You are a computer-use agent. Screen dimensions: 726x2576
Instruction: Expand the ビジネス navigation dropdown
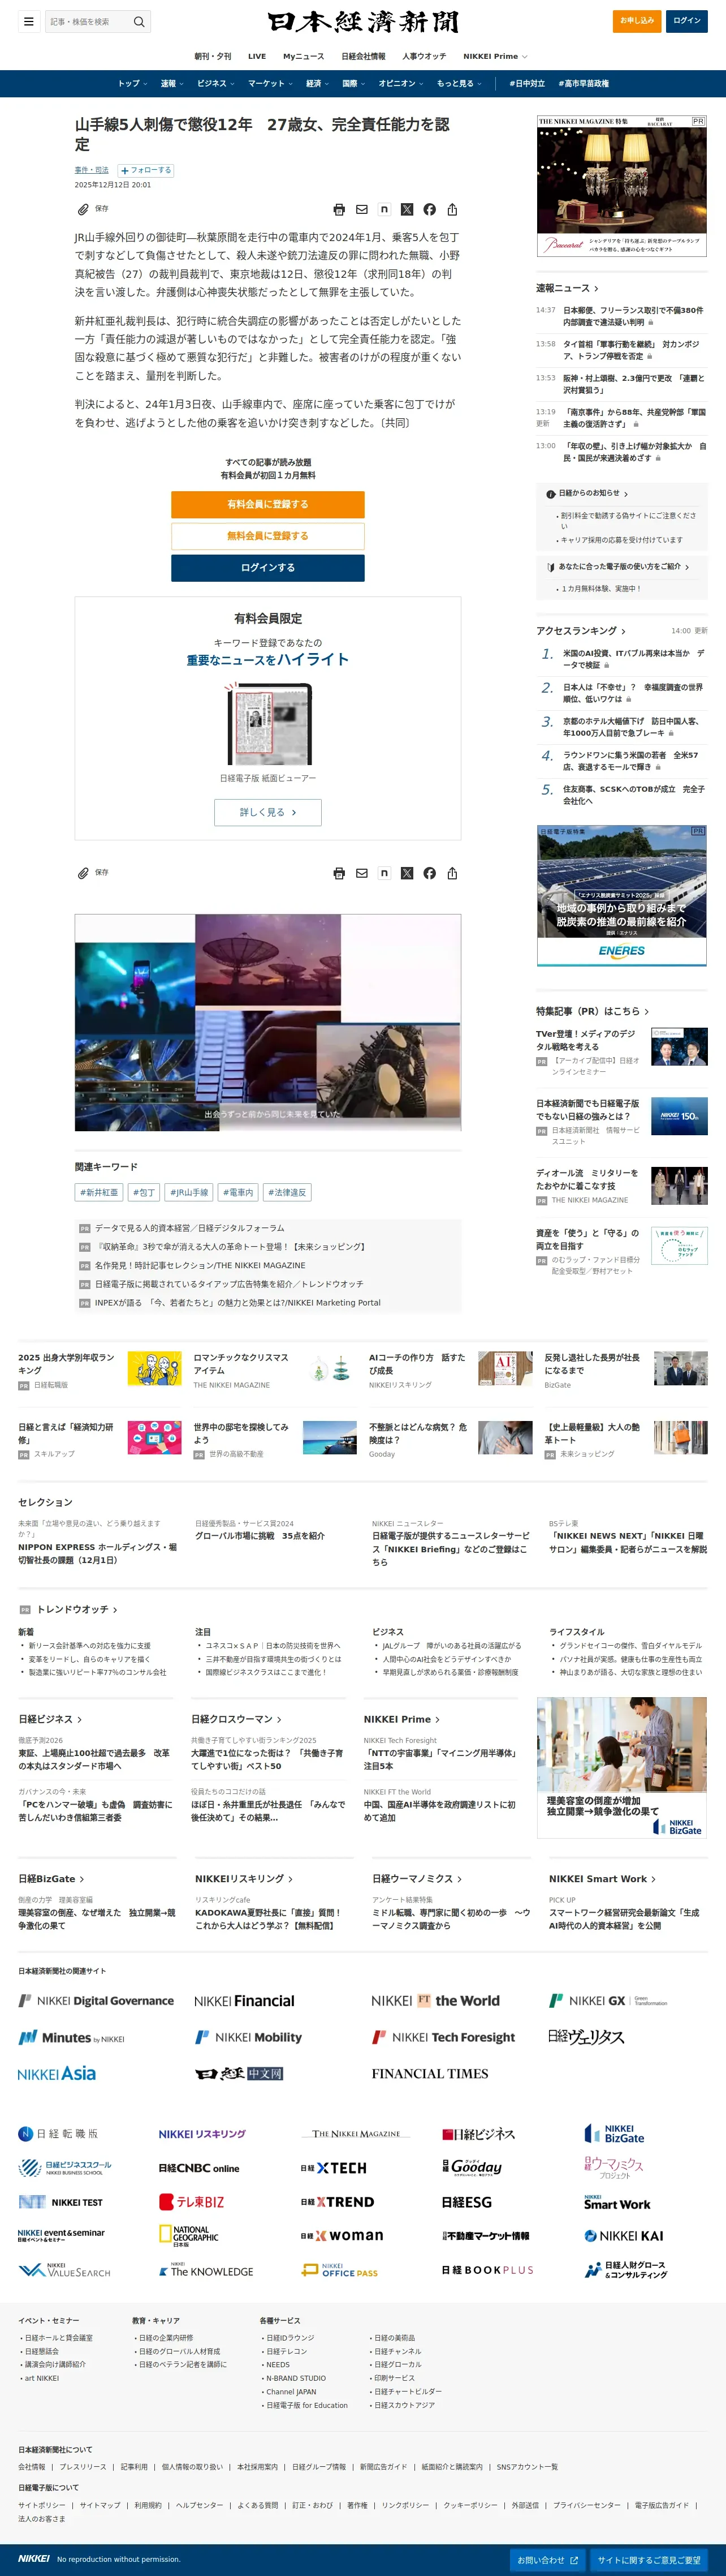[x=215, y=83]
